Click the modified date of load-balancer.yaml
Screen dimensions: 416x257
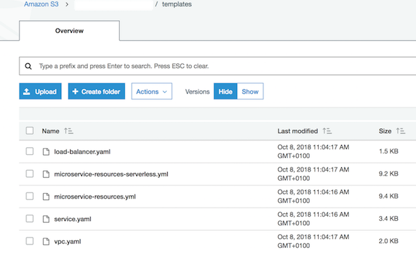(x=313, y=151)
